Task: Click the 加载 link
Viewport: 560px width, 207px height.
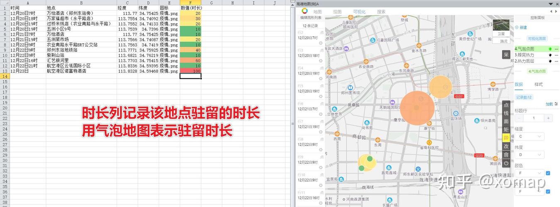Action: [x=549, y=104]
